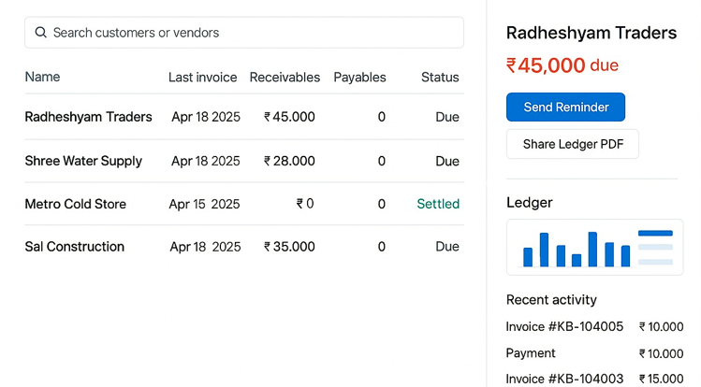701x387 pixels.
Task: Sort by Receivables column header
Action: pyautogui.click(x=285, y=78)
